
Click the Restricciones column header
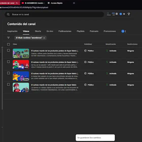[132, 44]
